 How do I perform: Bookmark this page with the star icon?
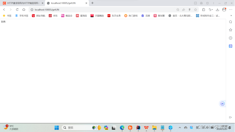[195, 10]
